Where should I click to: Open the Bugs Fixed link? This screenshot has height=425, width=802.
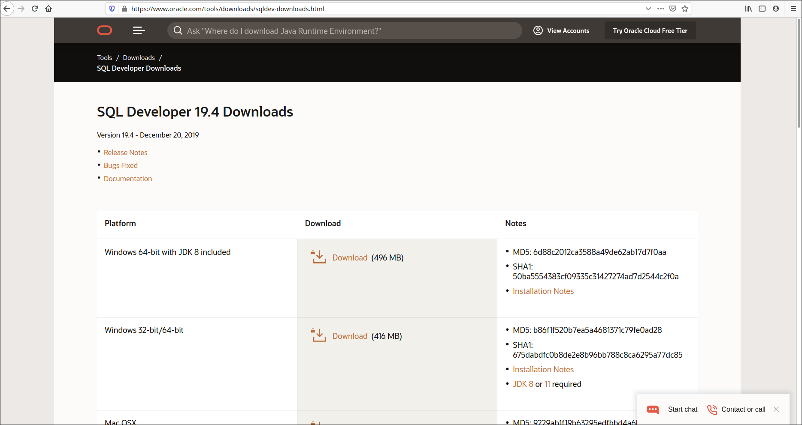pos(121,165)
